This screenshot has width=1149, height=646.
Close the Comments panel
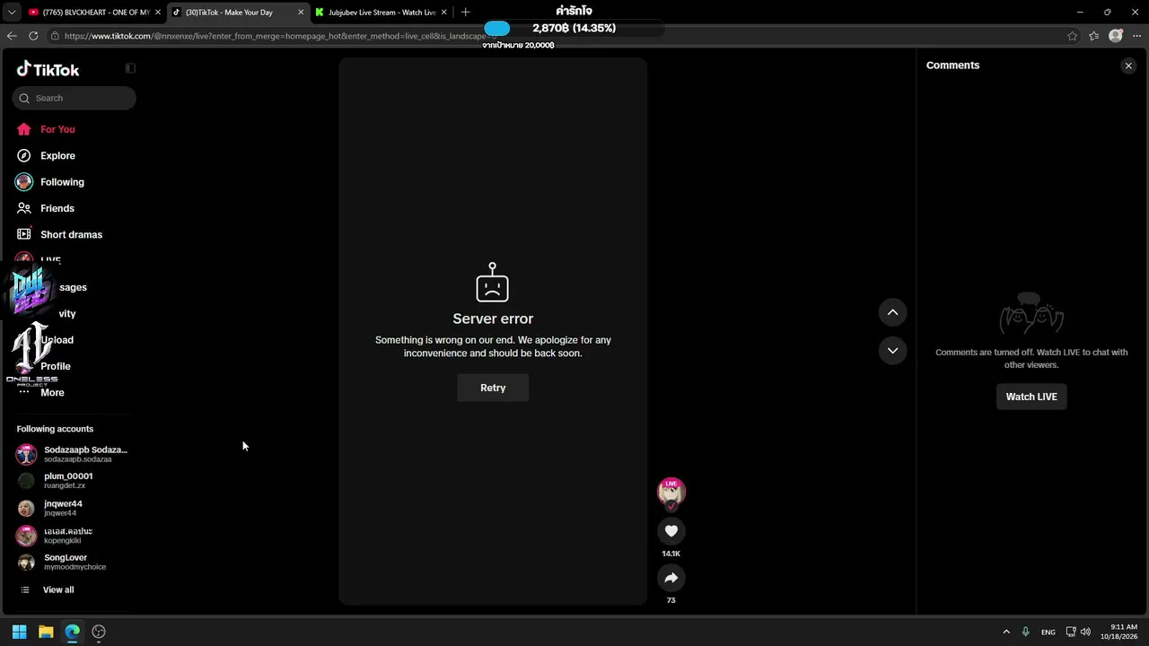tap(1128, 65)
